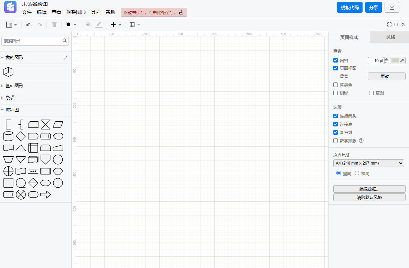Viewport: 409px width, 268px height.
Task: Click the line color pencil icon
Action: click(x=99, y=25)
